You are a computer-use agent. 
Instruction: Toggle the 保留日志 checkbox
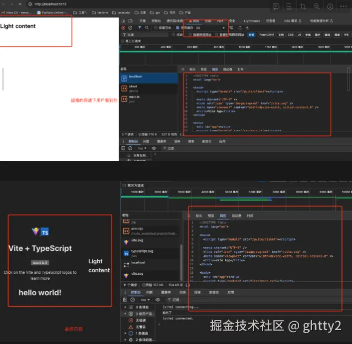156,28
